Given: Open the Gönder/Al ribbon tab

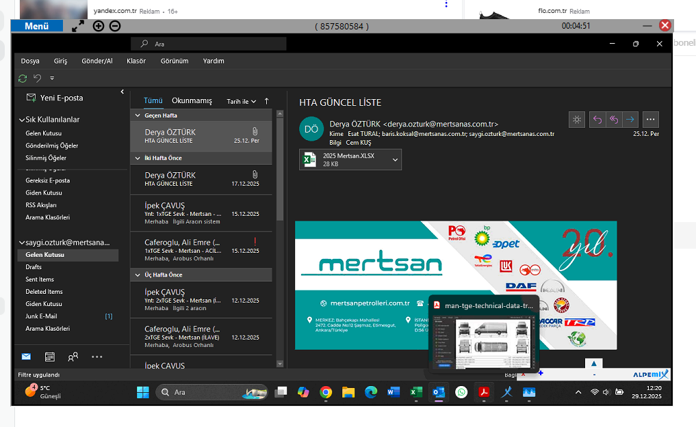Looking at the screenshot, I should (x=96, y=61).
